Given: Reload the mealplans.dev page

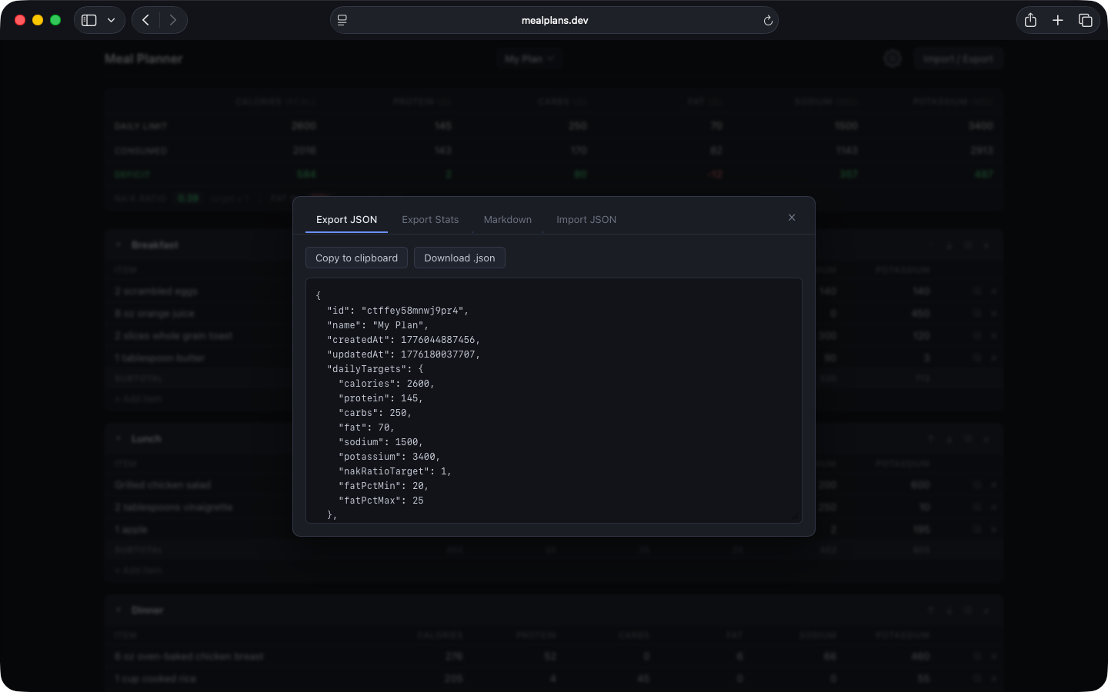Looking at the screenshot, I should [768, 20].
